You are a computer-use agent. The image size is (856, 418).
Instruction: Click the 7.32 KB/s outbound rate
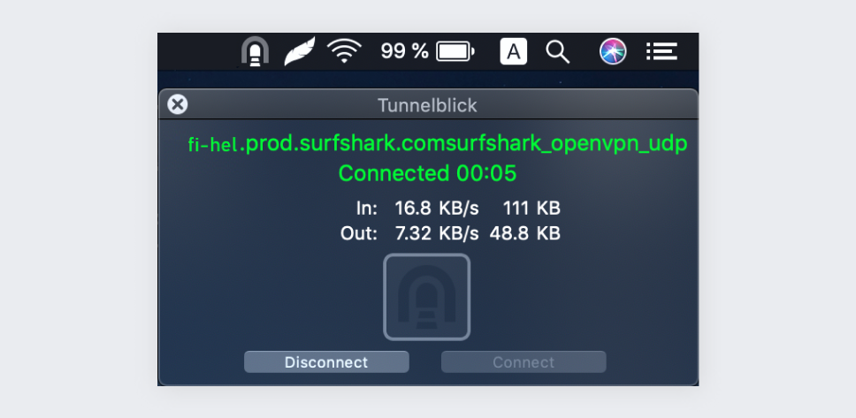click(436, 234)
